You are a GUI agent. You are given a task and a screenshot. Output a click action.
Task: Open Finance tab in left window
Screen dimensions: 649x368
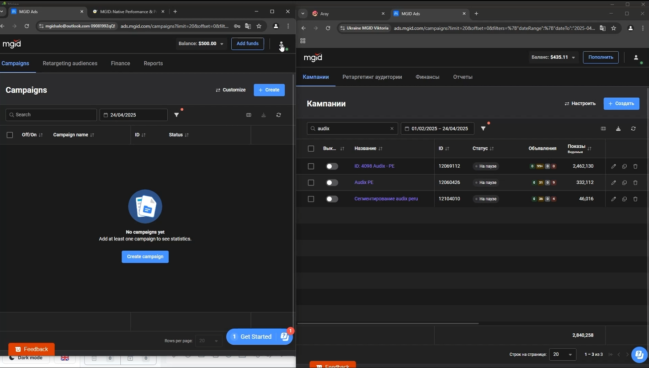coord(121,64)
